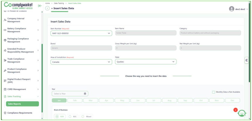
Task: Expand Digital Product Passport (DPP) menu
Action: coord(38,81)
